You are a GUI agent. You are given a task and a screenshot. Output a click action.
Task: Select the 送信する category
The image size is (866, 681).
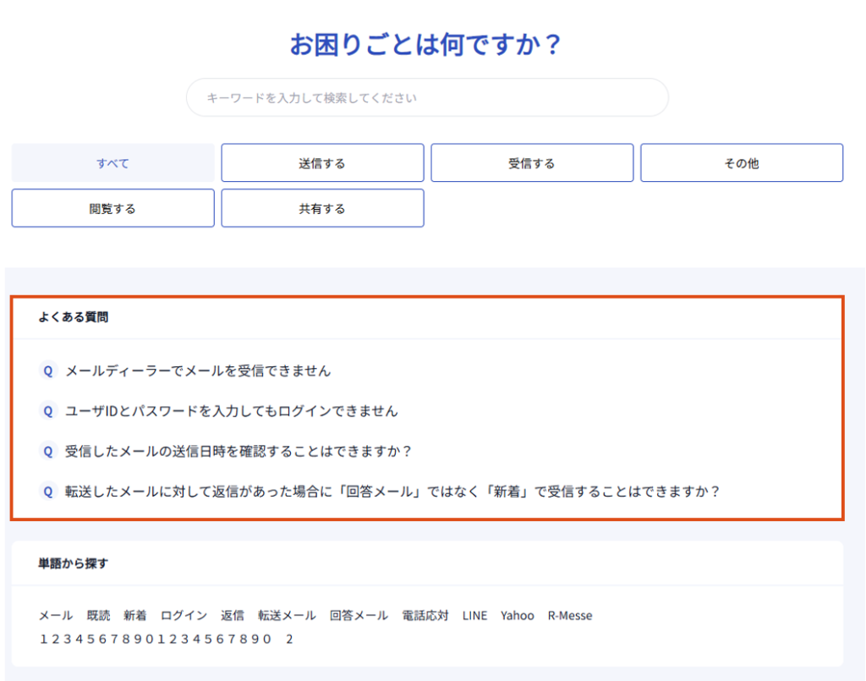click(x=322, y=163)
